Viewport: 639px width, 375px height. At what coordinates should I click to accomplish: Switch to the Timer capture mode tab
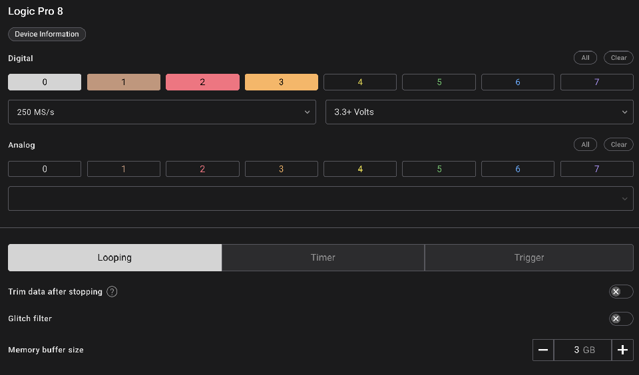pos(323,258)
